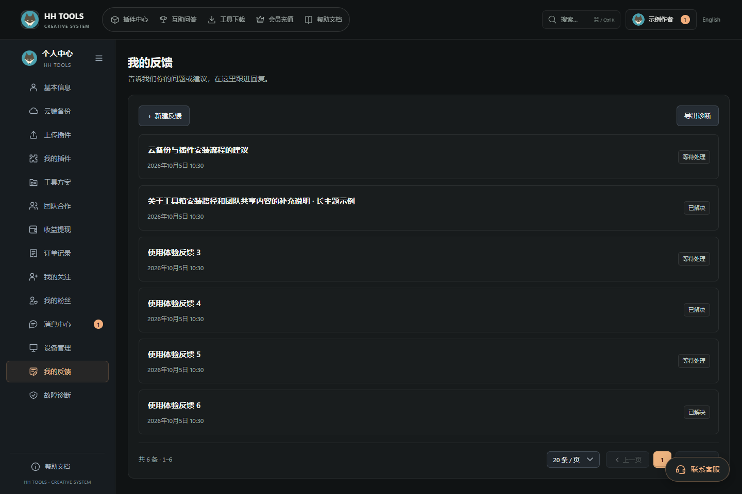742x494 pixels.
Task: Click the 上一页 pagination button
Action: [628, 460]
